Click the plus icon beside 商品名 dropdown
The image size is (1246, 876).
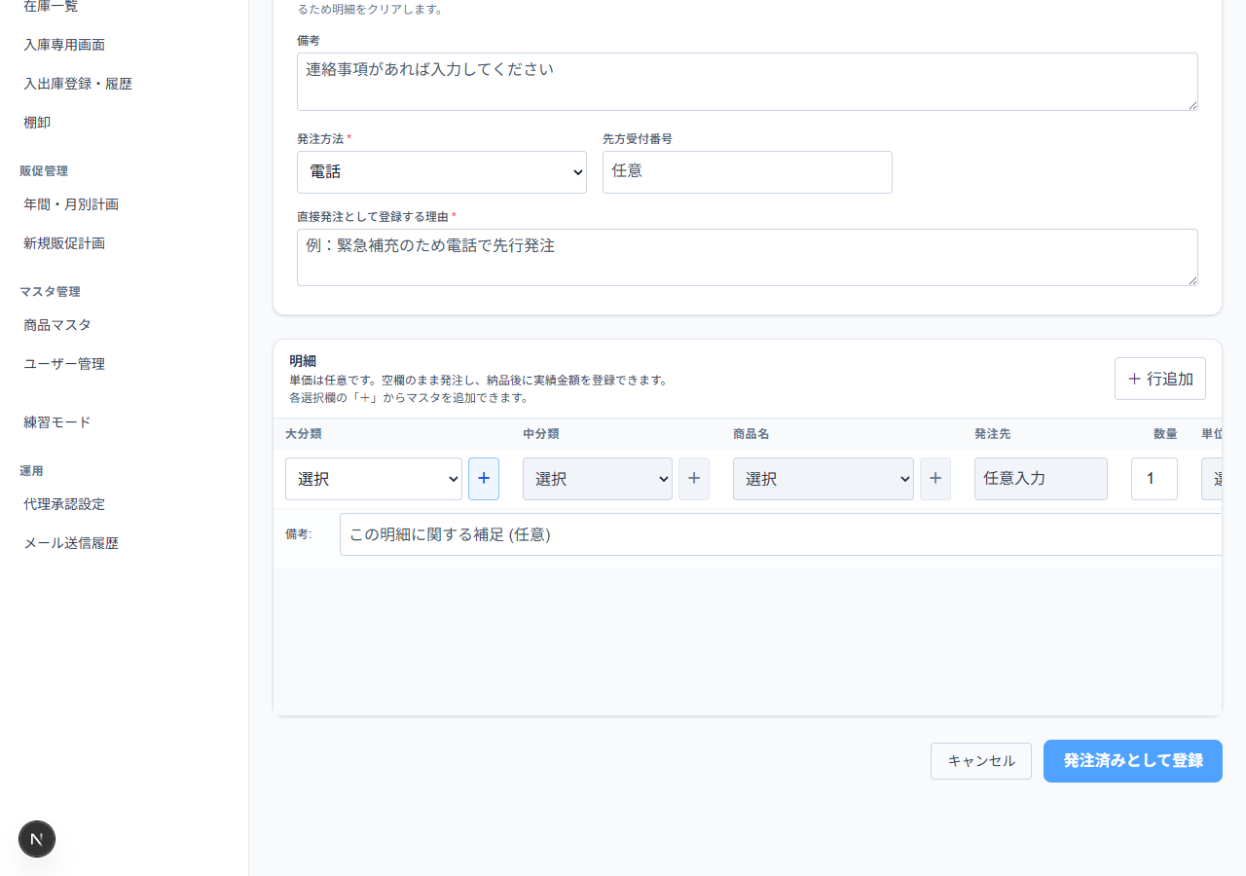(x=935, y=479)
